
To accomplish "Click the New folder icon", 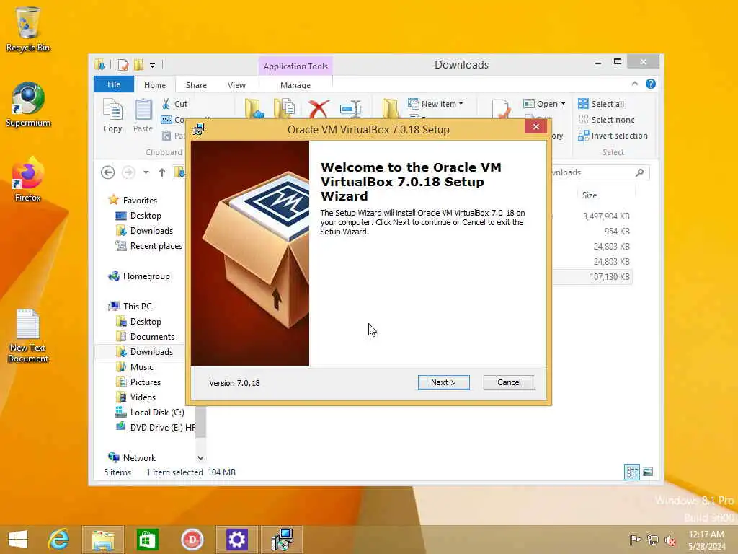I will coord(390,108).
